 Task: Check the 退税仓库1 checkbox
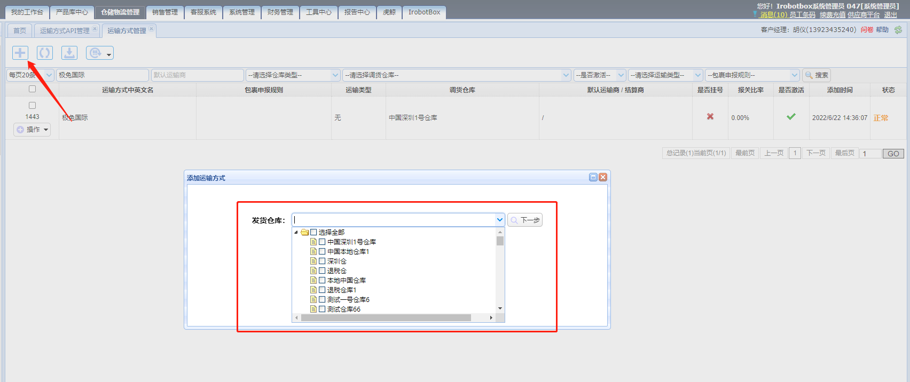click(322, 290)
